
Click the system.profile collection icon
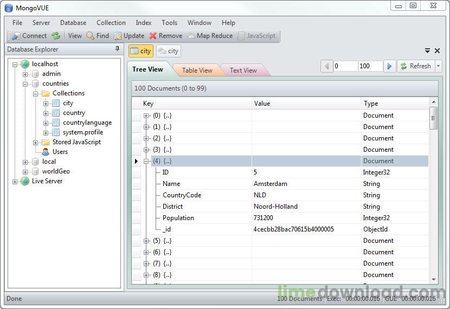pyautogui.click(x=56, y=133)
